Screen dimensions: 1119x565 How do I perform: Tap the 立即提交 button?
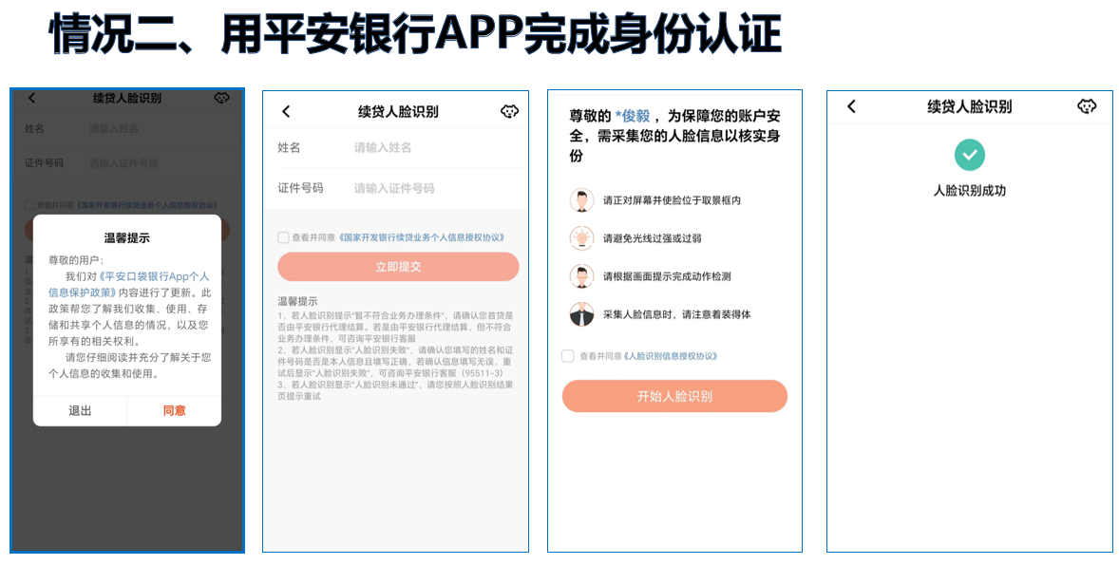click(398, 267)
